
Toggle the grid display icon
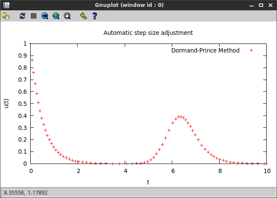point(34,16)
